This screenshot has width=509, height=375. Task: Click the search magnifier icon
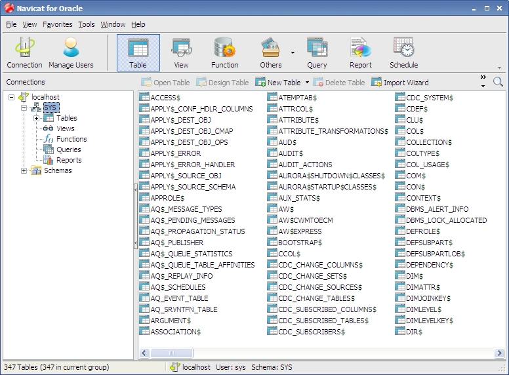tap(498, 82)
